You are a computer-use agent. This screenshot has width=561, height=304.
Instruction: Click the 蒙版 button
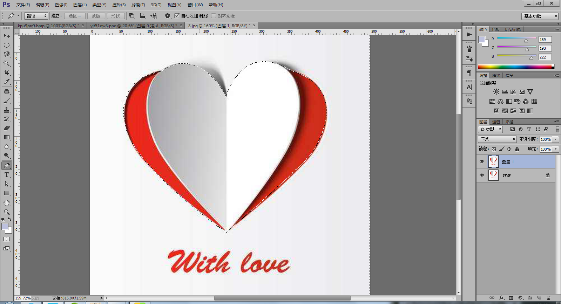(x=96, y=16)
